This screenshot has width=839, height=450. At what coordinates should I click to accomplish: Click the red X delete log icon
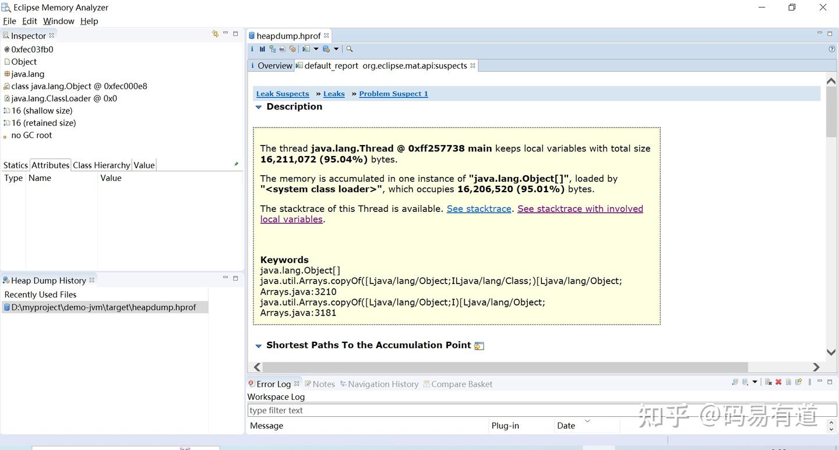pyautogui.click(x=778, y=382)
